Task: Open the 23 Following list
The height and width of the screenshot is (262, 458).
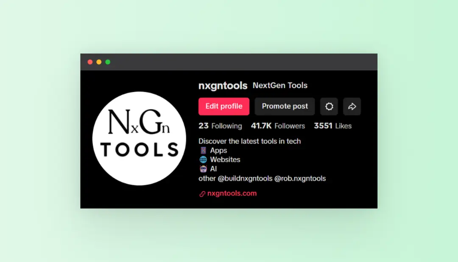Action: pyautogui.click(x=220, y=126)
